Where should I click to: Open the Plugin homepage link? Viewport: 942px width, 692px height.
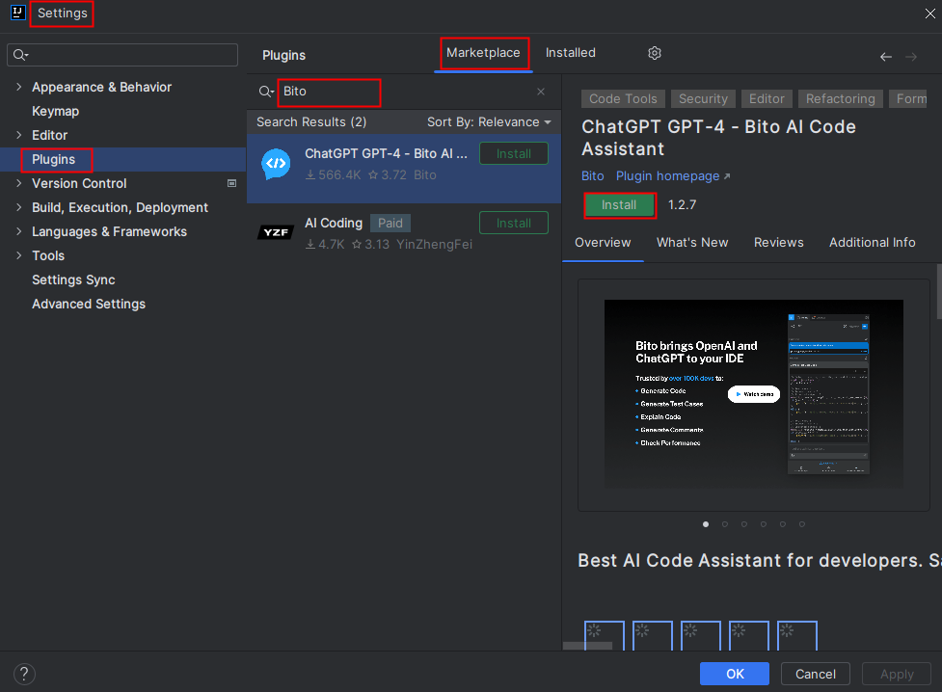point(673,176)
